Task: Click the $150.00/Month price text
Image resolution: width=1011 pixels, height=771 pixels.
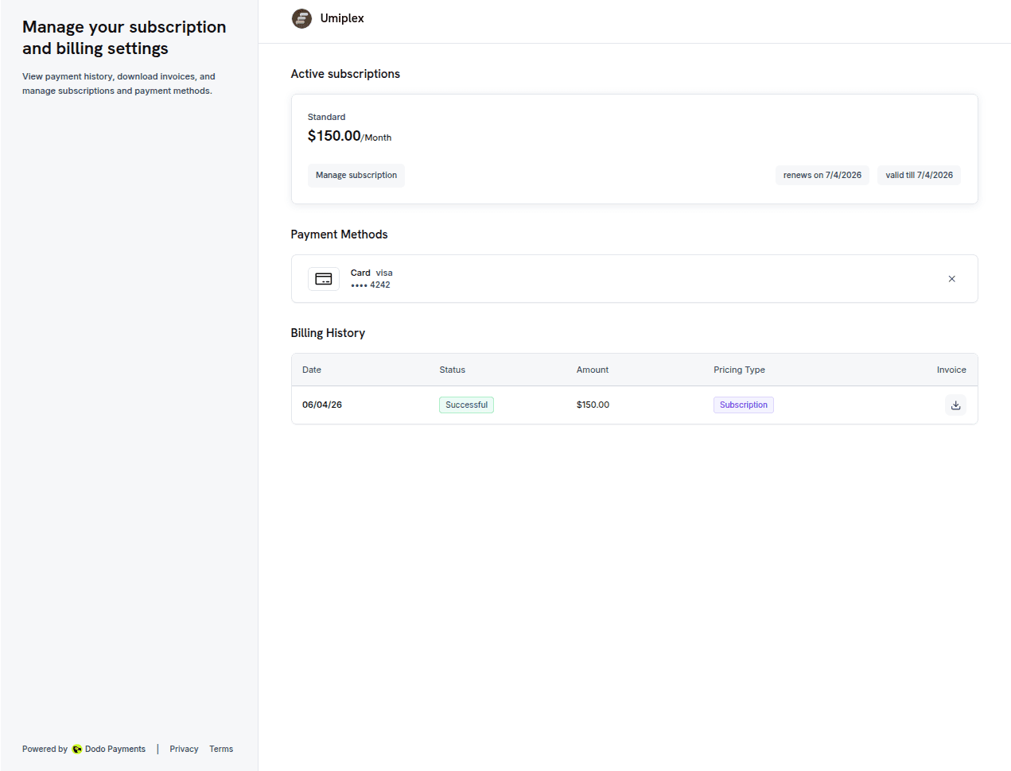Action: pos(349,136)
